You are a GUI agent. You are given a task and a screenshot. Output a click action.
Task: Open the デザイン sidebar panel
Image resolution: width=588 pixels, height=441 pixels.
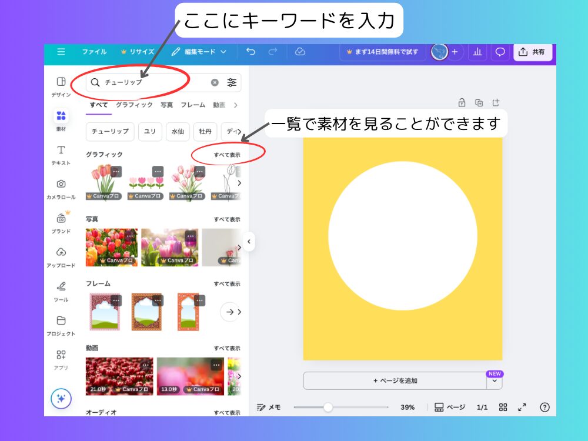click(61, 86)
